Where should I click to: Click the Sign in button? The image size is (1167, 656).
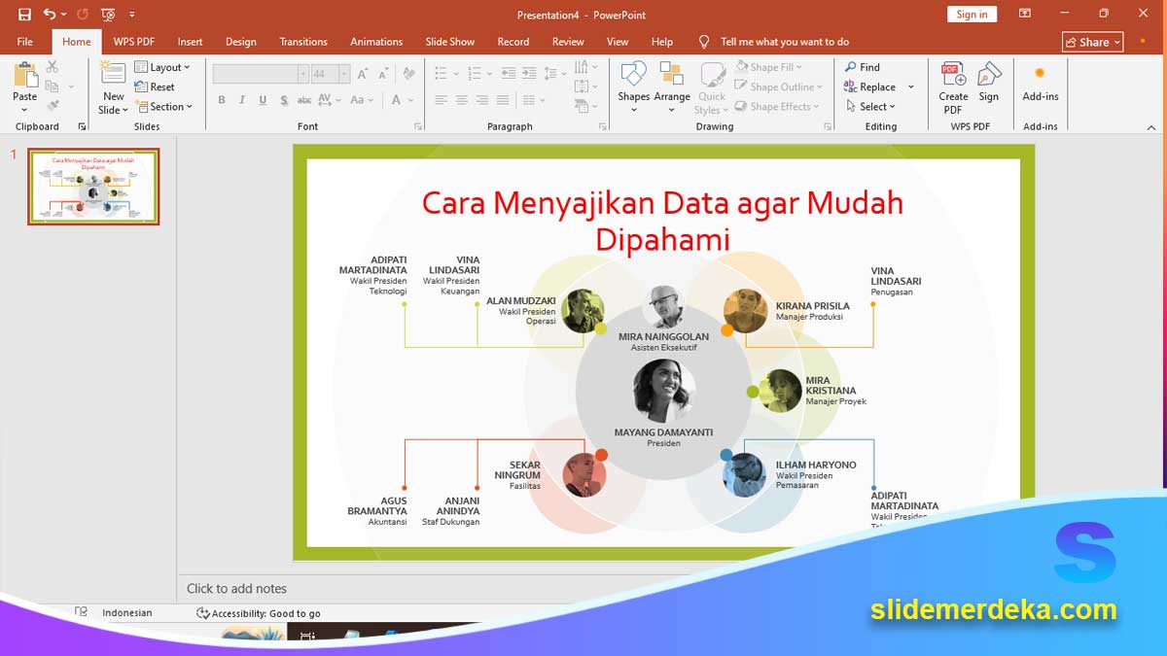[x=972, y=14]
